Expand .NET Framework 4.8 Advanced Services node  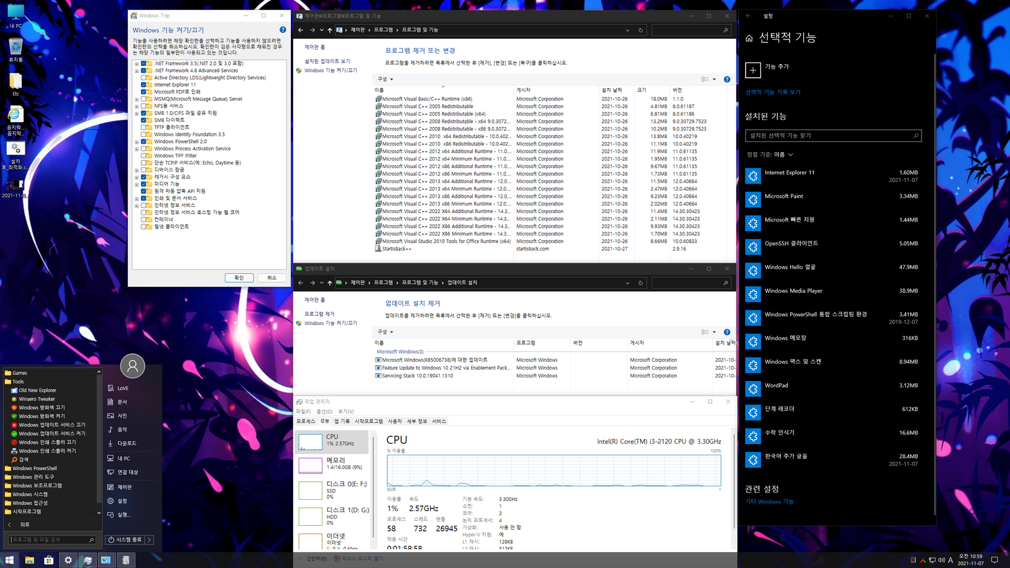[136, 71]
